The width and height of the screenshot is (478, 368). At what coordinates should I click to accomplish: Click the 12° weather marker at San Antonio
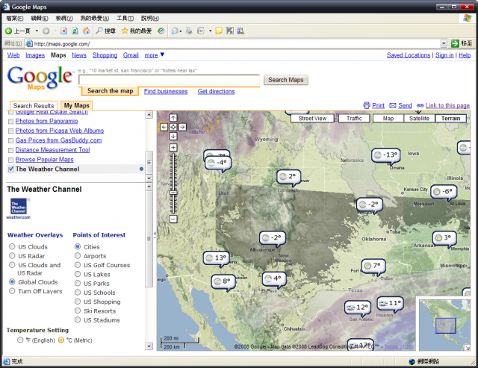click(x=357, y=308)
